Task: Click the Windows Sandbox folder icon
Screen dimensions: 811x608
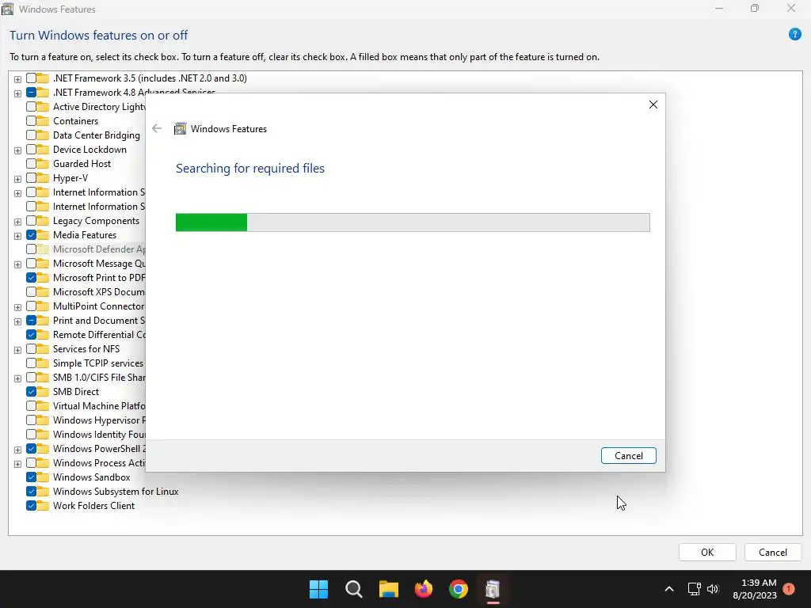Action: (44, 477)
